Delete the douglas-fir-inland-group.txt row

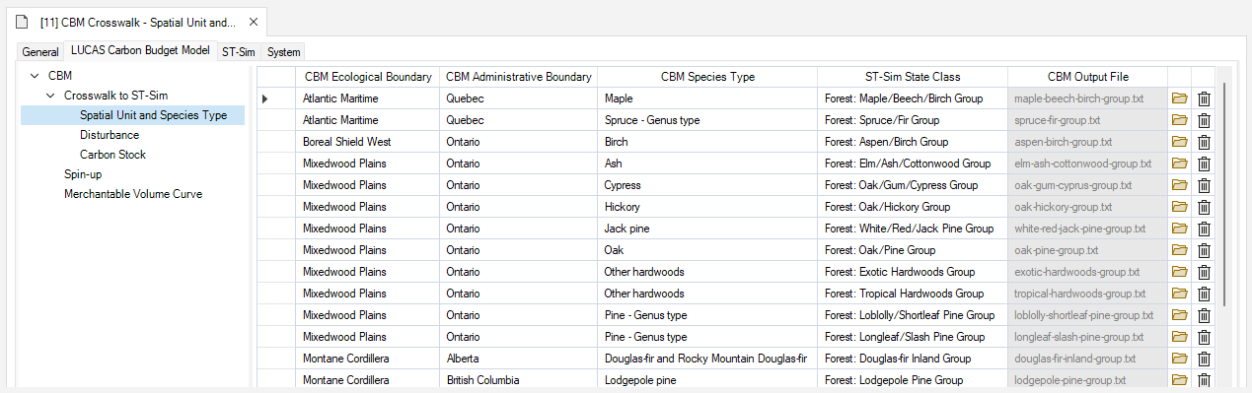[x=1204, y=359]
